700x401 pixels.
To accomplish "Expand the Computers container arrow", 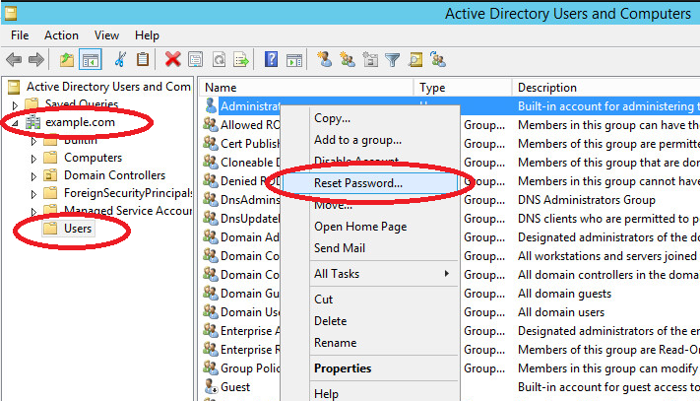I will (33, 158).
